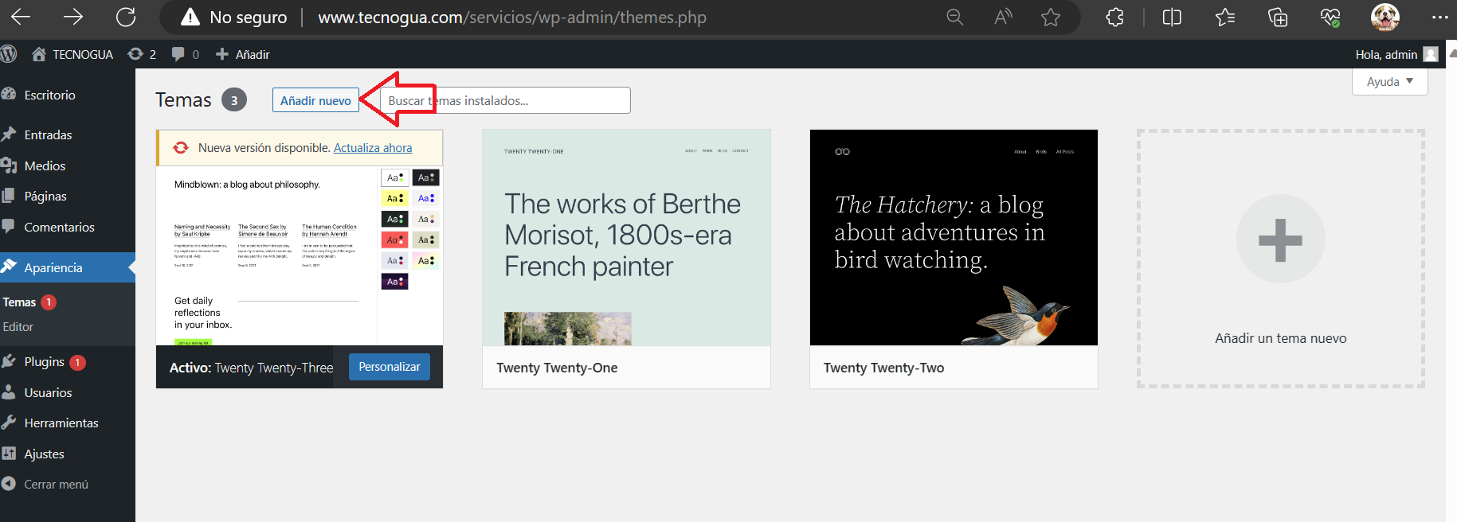Image resolution: width=1457 pixels, height=522 pixels.
Task: Open the 'Hola, admin' account menu
Action: 1396,54
